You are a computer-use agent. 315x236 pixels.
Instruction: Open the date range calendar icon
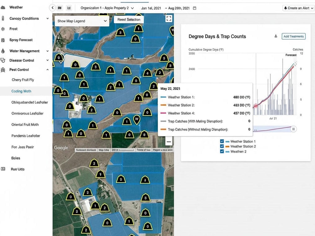pos(195,8)
